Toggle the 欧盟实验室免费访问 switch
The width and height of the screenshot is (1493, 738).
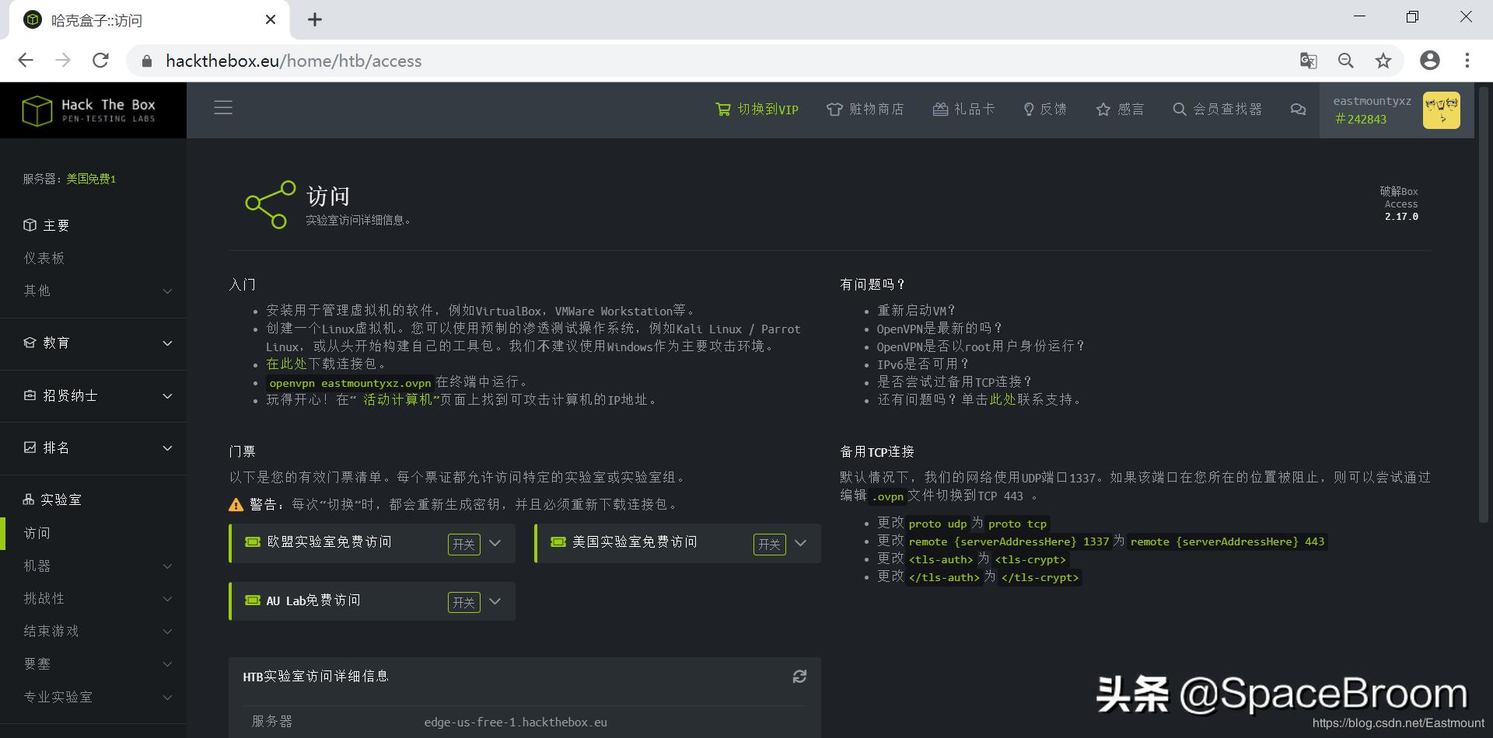pyautogui.click(x=463, y=544)
